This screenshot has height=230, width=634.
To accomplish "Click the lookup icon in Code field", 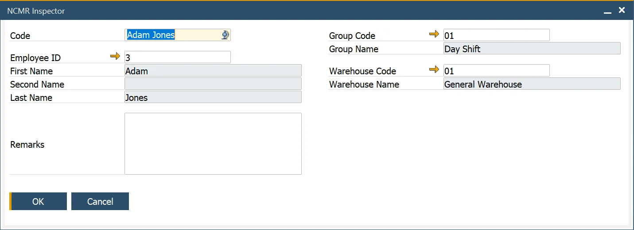I will point(225,35).
